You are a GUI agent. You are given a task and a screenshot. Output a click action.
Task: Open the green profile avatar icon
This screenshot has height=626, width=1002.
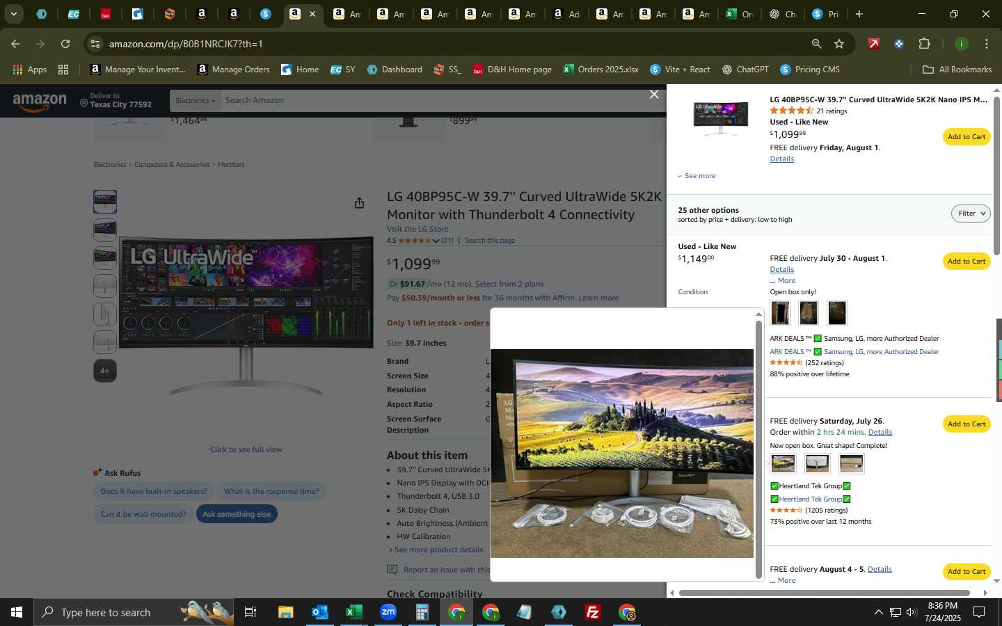pos(961,44)
